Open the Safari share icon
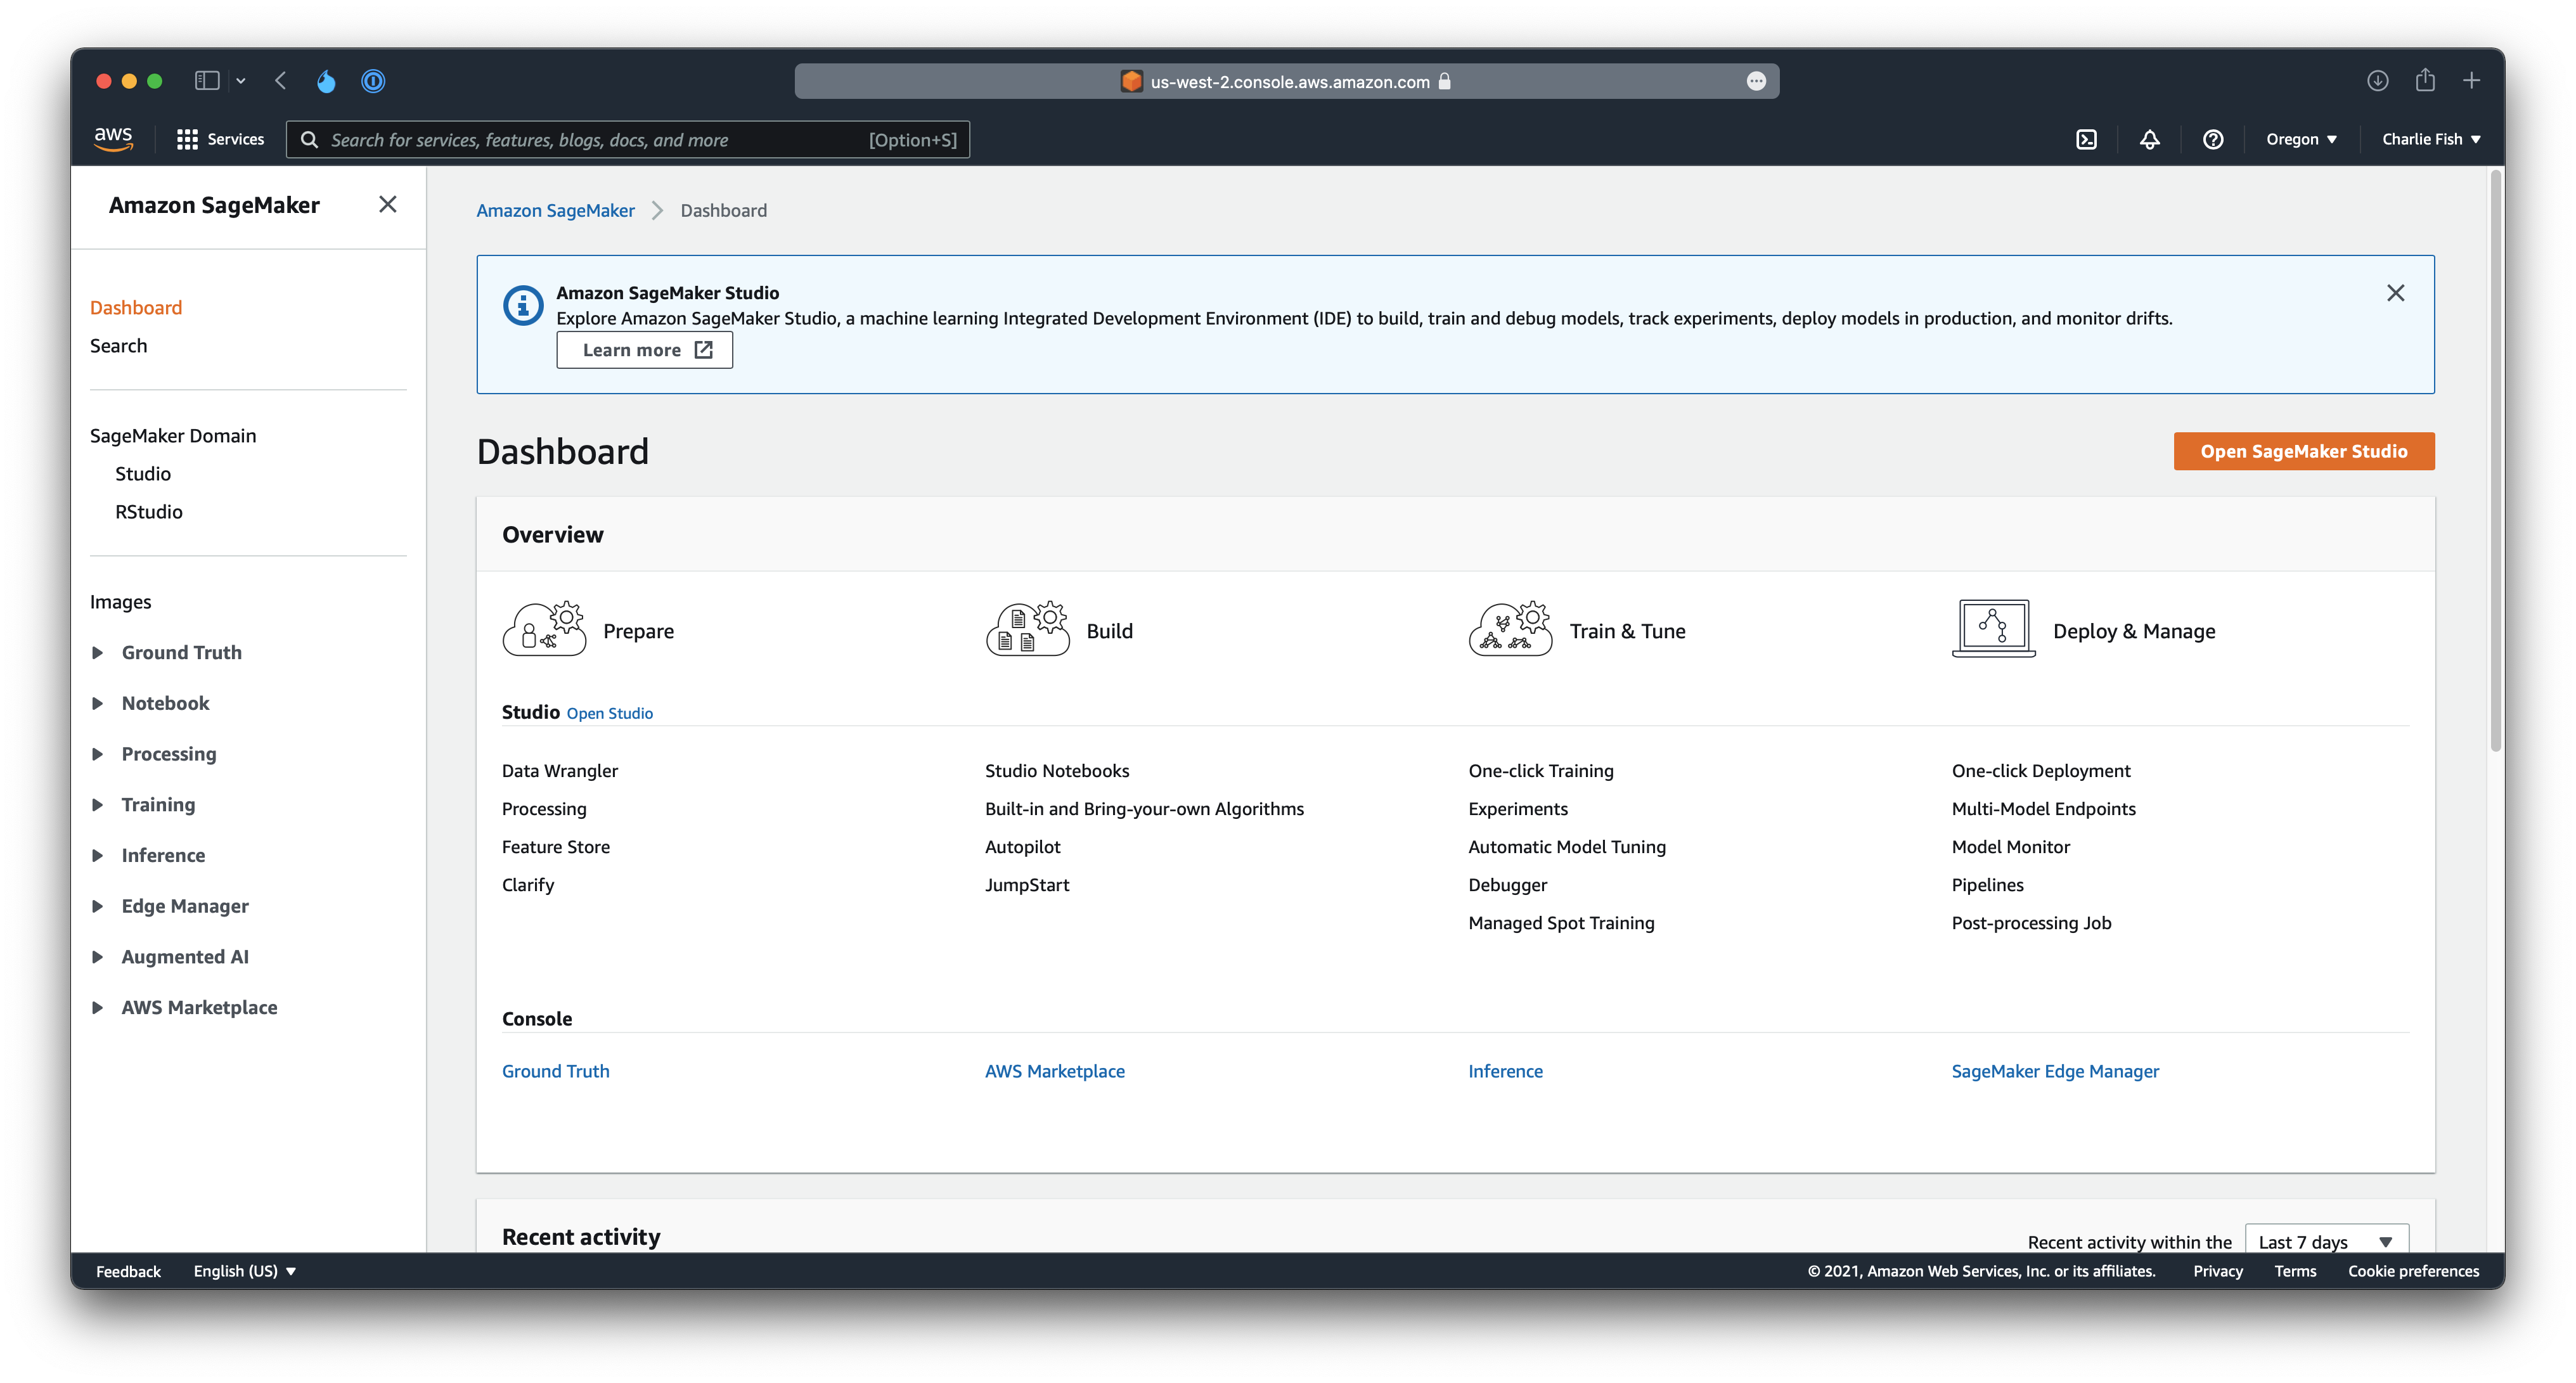This screenshot has height=1383, width=2576. pos(2425,80)
